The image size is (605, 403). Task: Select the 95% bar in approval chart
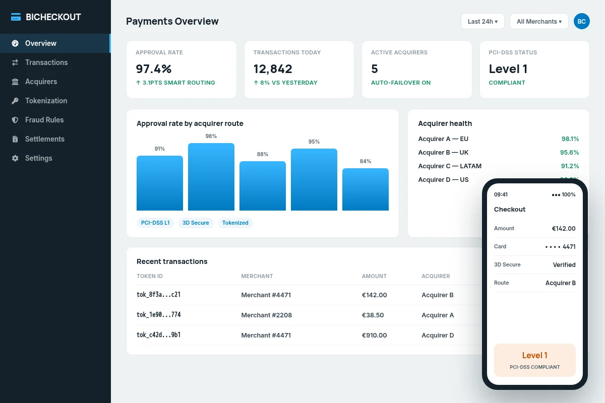click(x=314, y=179)
